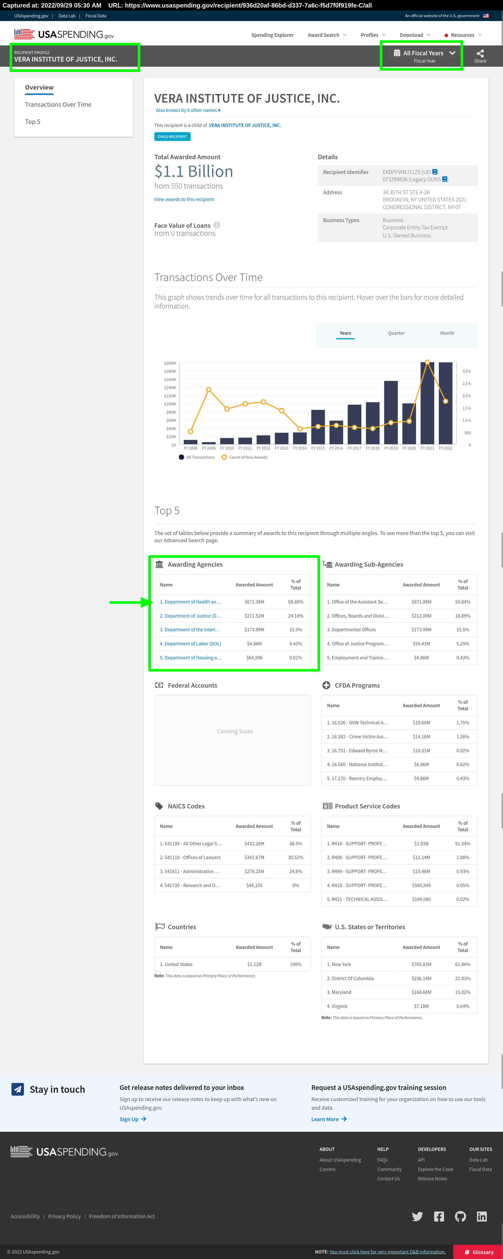Click info icon beside Face Value of Loans
The image size is (503, 1259).
click(216, 225)
